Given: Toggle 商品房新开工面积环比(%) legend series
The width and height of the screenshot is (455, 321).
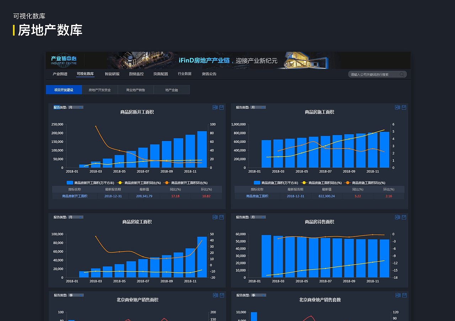Looking at the screenshot, I should click(186, 183).
